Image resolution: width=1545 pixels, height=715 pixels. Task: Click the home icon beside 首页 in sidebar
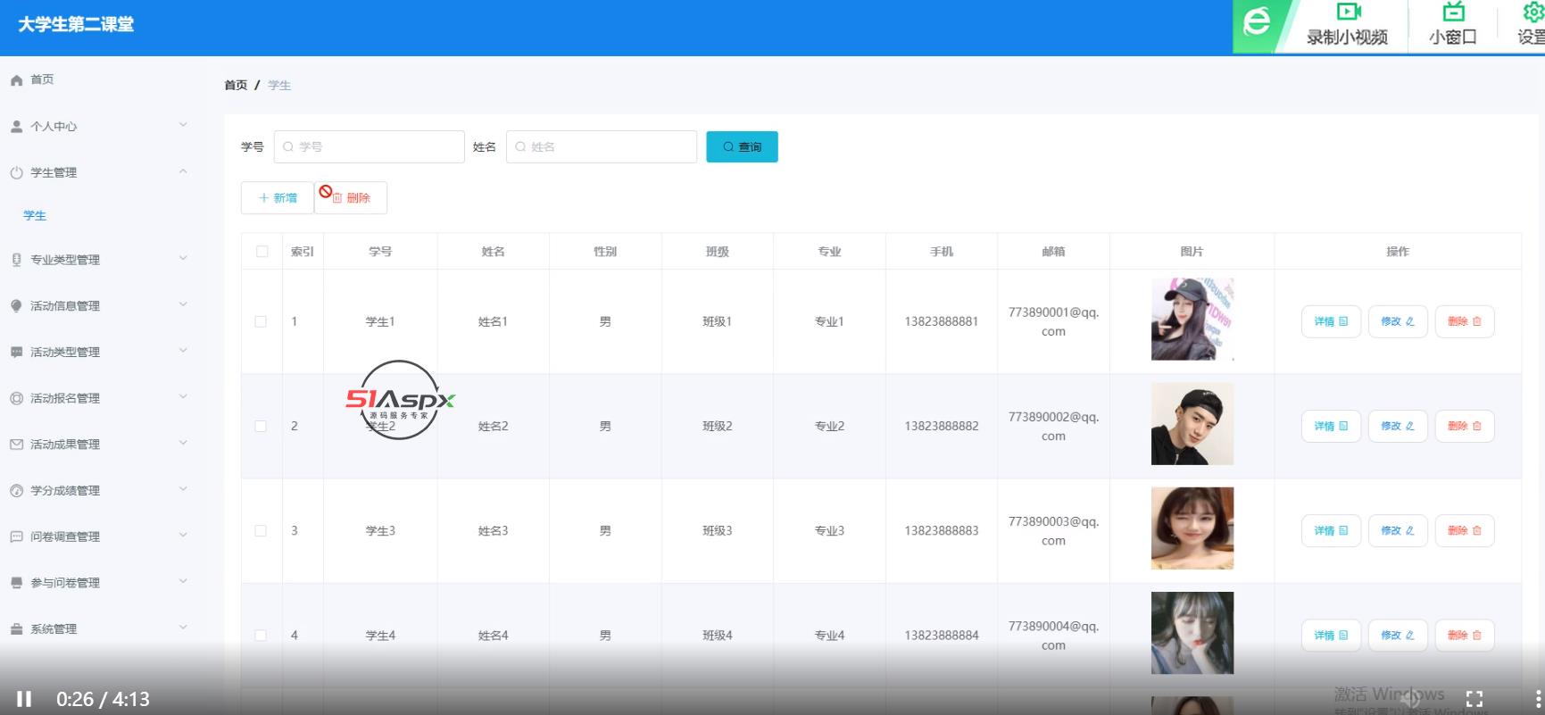16,80
